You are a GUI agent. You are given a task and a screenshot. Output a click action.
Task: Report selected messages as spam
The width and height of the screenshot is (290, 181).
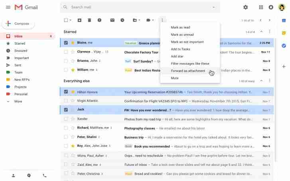point(99,20)
